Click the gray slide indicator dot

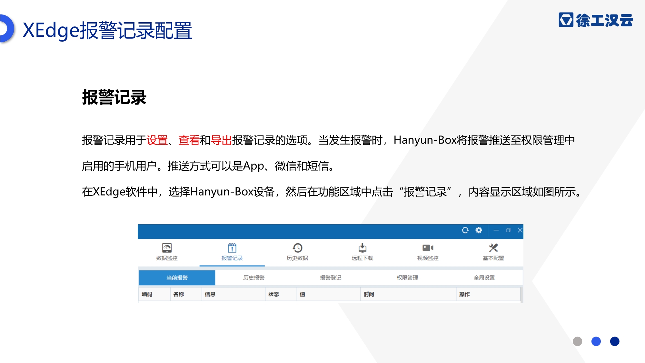tap(577, 341)
